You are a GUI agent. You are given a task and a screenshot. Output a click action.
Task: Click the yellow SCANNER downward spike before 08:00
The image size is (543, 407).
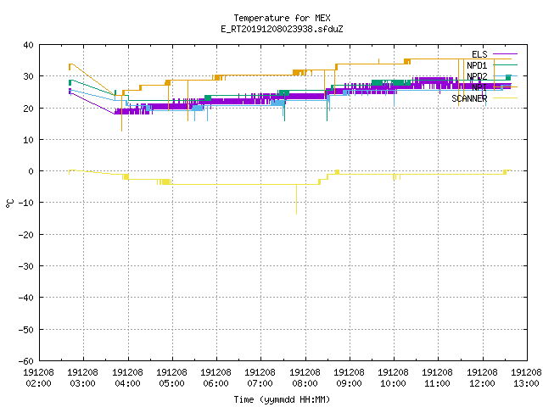[x=296, y=200]
